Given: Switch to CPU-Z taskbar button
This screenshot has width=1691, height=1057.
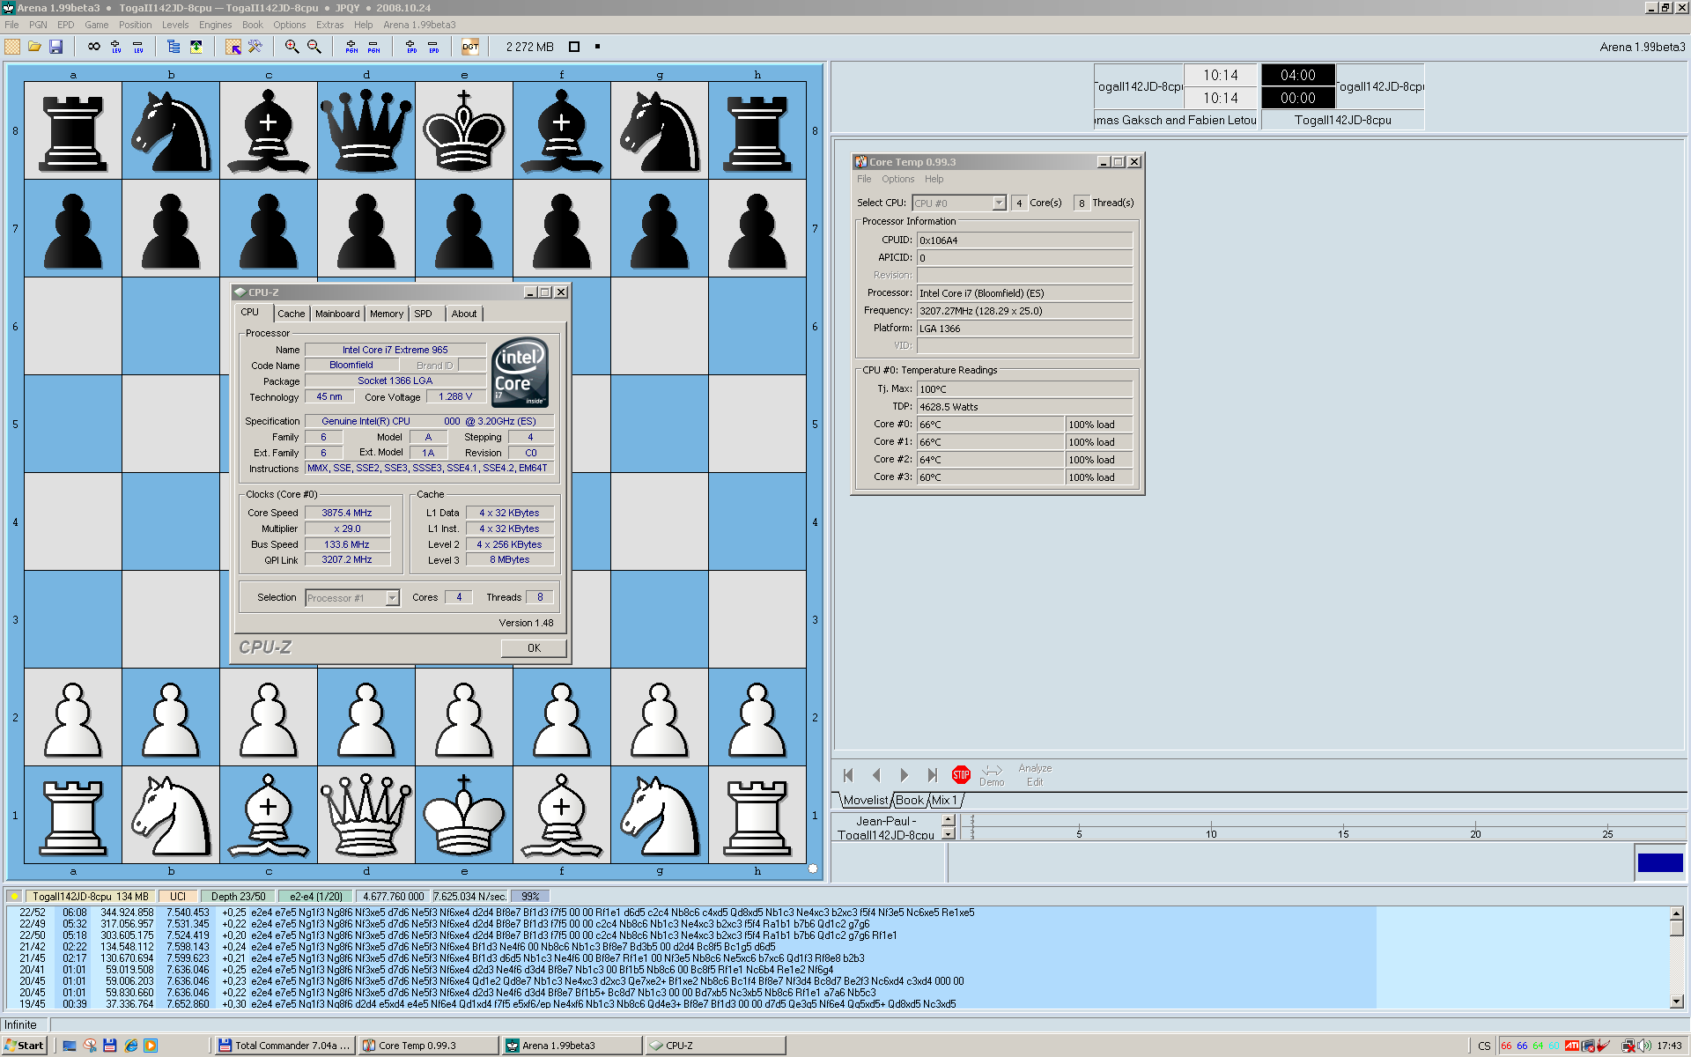Looking at the screenshot, I should 715,1046.
